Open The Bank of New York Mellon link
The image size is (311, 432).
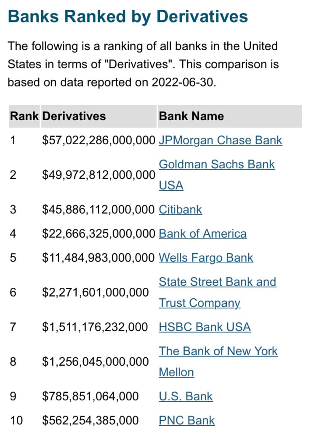(218, 351)
